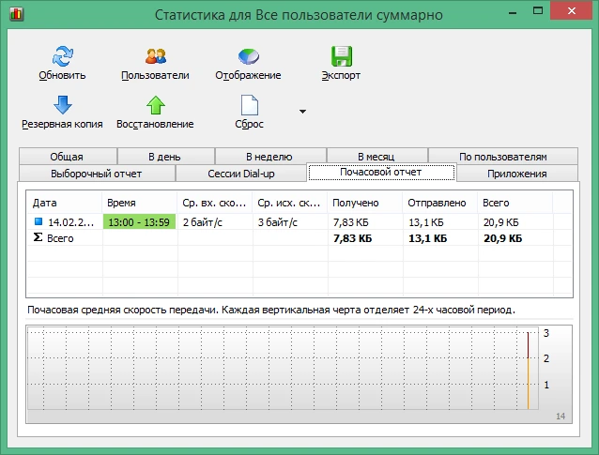The height and width of the screenshot is (455, 599).
Task: Open the В месяц tab
Action: pyautogui.click(x=376, y=157)
